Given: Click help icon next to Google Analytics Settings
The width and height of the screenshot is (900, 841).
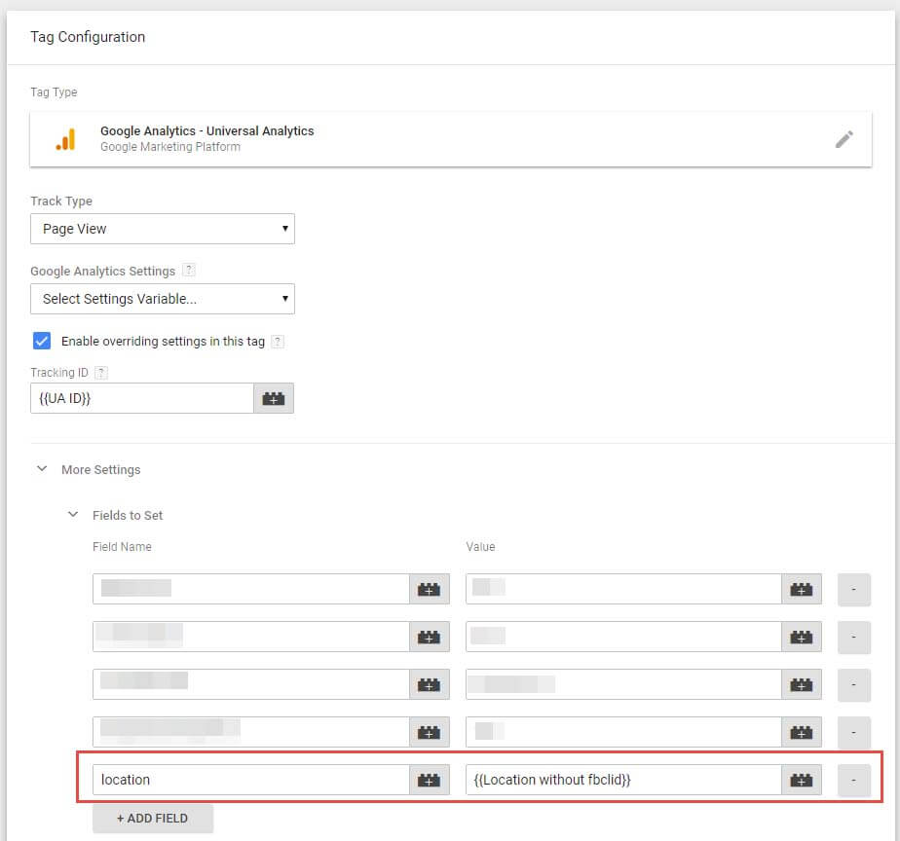Looking at the screenshot, I should pos(189,271).
